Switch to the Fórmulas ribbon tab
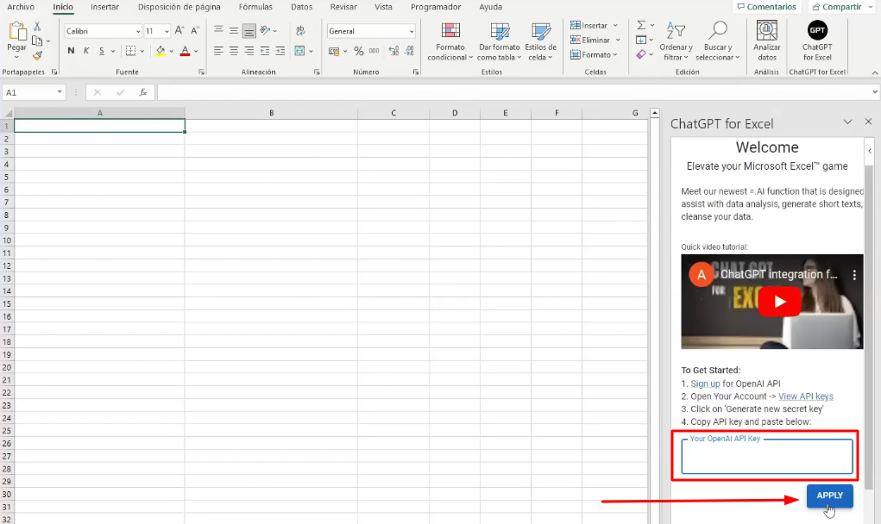Viewport: 881px width, 524px height. (255, 7)
